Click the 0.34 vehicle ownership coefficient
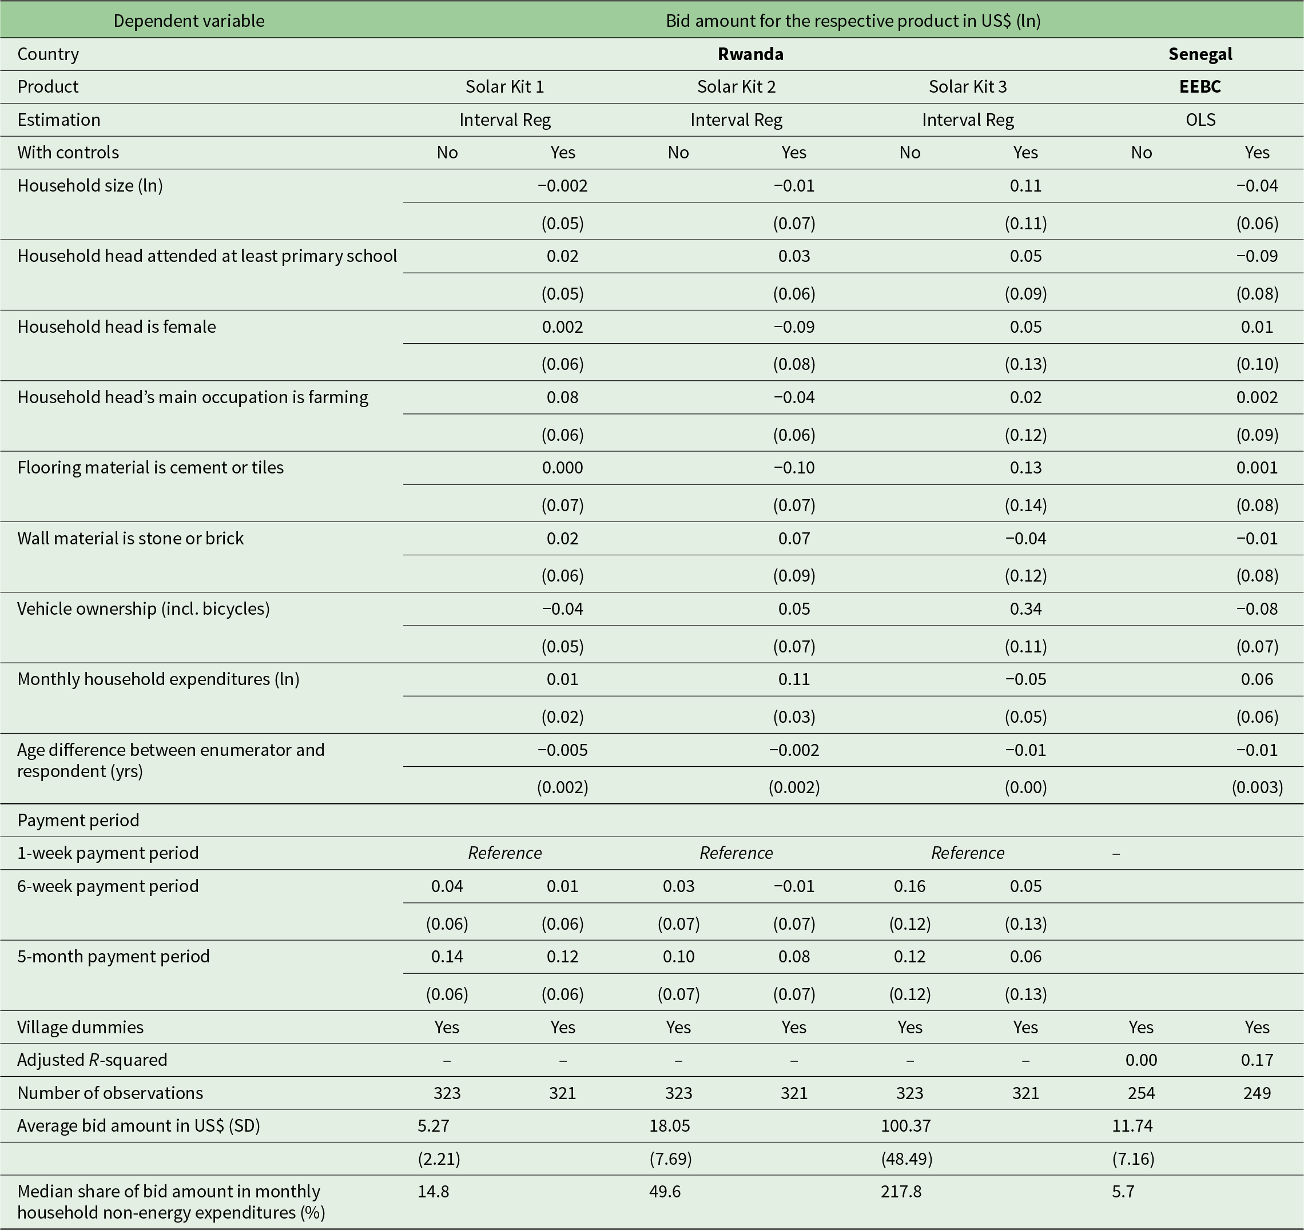The width and height of the screenshot is (1304, 1230). coord(1025,608)
